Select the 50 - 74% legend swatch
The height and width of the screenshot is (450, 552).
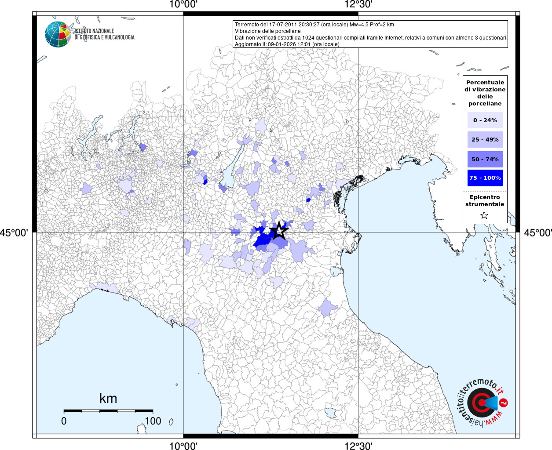click(x=485, y=159)
